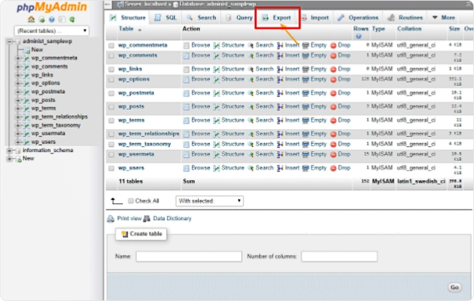Click the Insert icon for wp_options row
The height and width of the screenshot is (301, 474).
coord(280,80)
